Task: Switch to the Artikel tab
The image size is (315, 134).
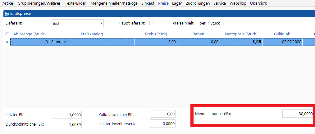Action: pos(8,3)
